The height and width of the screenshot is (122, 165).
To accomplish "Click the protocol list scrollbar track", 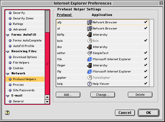I will click(152, 53).
